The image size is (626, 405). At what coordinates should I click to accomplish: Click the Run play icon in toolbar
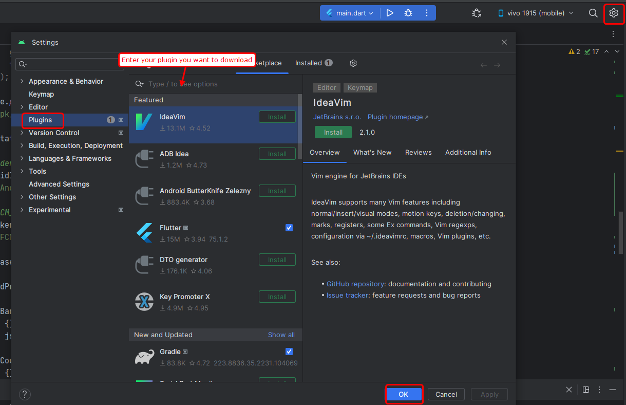tap(390, 13)
